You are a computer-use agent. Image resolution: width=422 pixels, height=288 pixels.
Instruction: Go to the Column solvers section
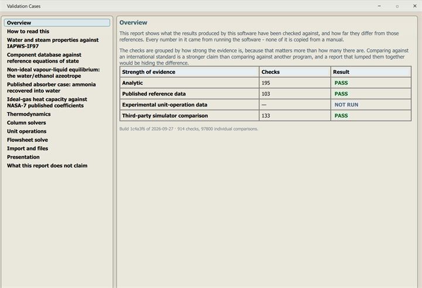point(26,122)
